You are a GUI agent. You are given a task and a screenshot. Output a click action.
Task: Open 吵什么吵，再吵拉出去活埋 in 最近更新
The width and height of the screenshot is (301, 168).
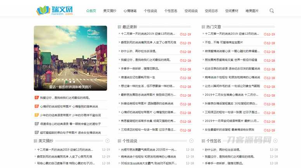point(139,51)
